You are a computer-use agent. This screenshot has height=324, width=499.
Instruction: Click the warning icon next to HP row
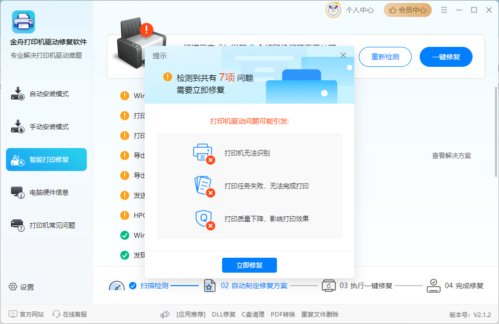click(x=124, y=215)
